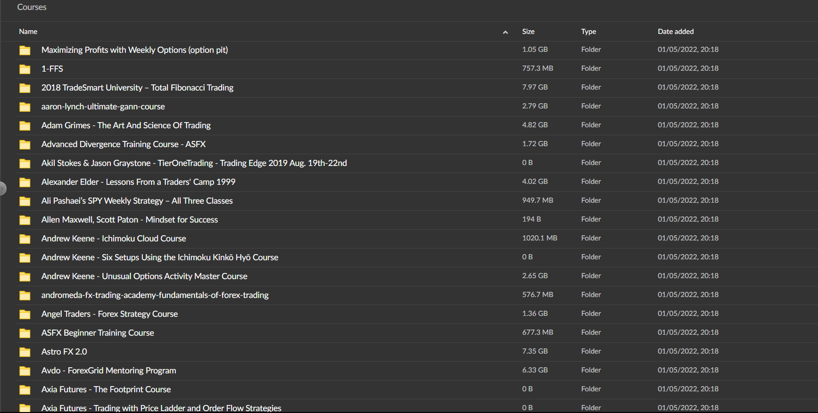Expand the left sidebar handle

pyautogui.click(x=2, y=188)
